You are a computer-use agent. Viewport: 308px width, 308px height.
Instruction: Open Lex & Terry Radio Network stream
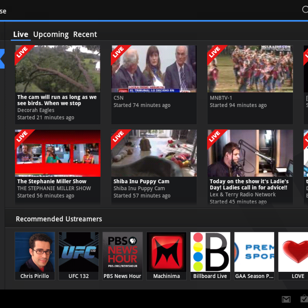(250, 153)
